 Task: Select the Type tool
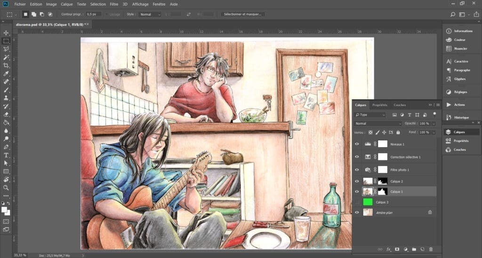click(x=6, y=155)
